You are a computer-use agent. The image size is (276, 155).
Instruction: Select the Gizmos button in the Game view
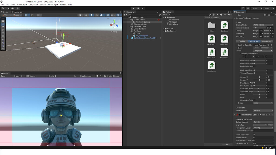tap(117, 76)
